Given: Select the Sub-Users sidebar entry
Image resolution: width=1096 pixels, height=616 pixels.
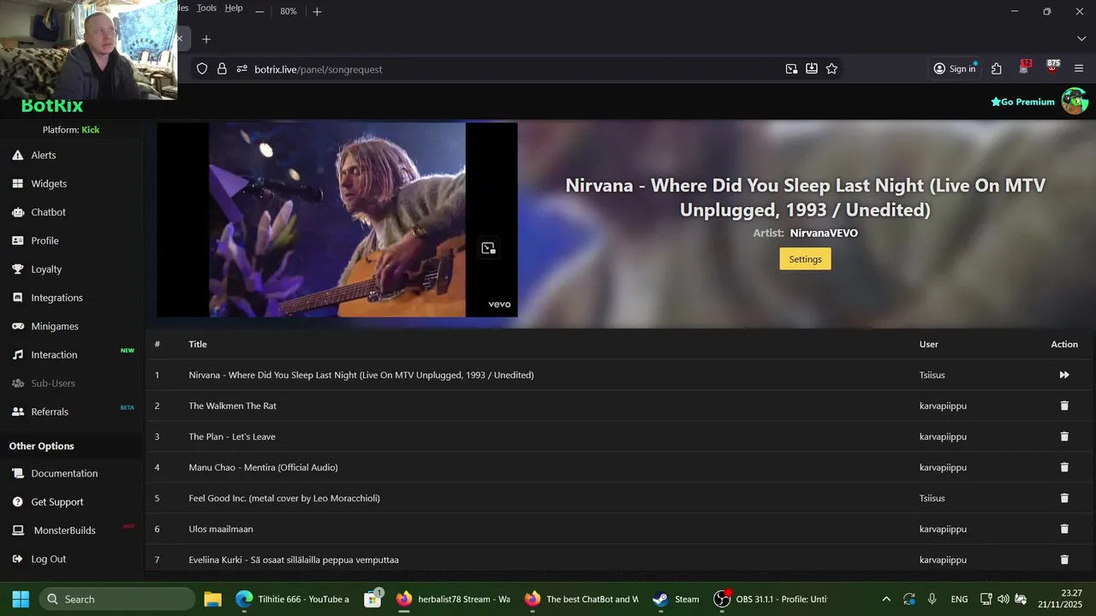Looking at the screenshot, I should [x=53, y=383].
